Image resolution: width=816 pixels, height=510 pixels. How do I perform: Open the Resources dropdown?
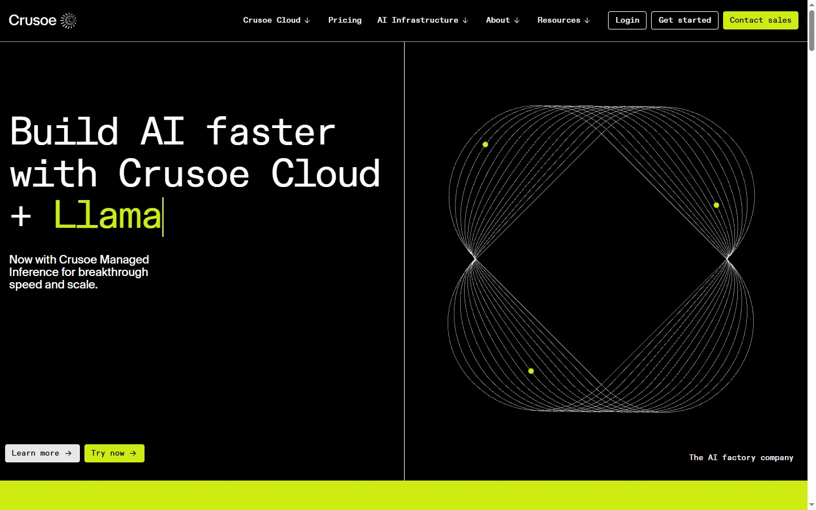coord(563,20)
